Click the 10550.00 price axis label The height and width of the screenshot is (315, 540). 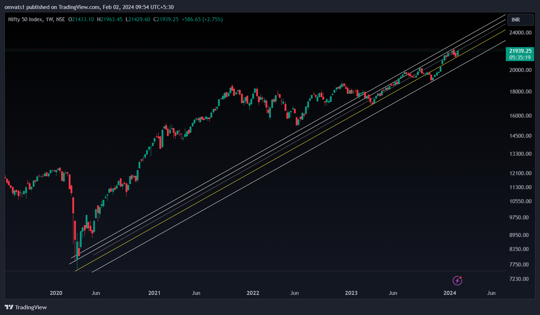[x=520, y=201]
